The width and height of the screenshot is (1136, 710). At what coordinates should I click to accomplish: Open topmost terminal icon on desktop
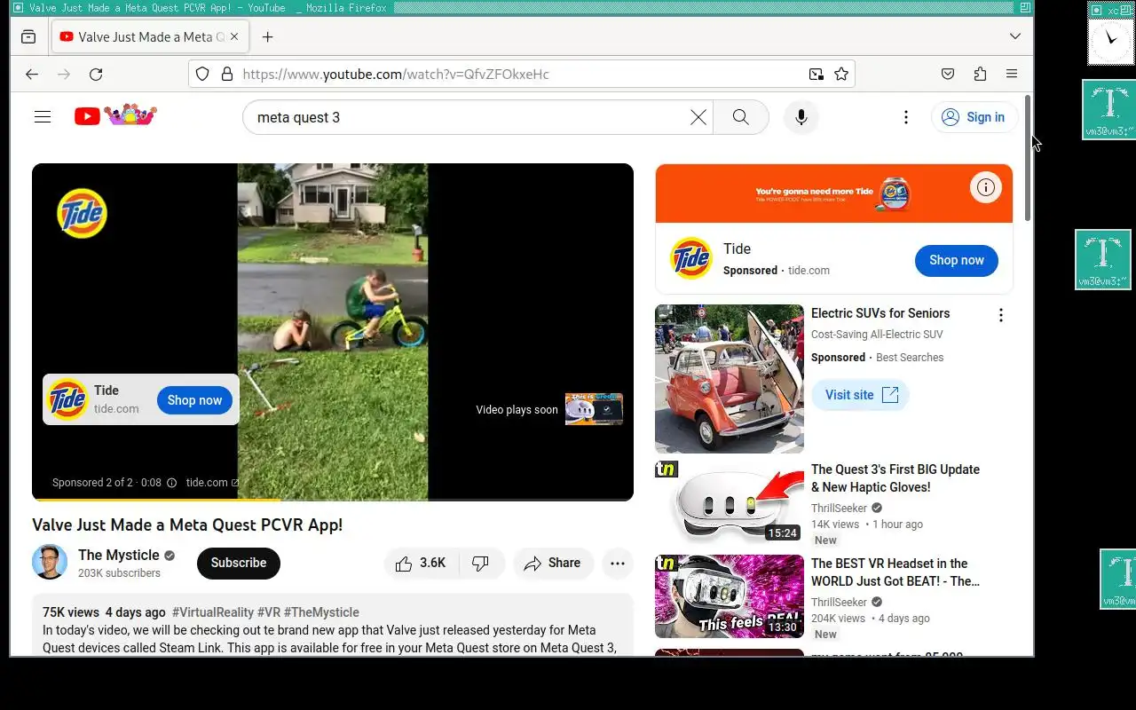tap(1109, 109)
